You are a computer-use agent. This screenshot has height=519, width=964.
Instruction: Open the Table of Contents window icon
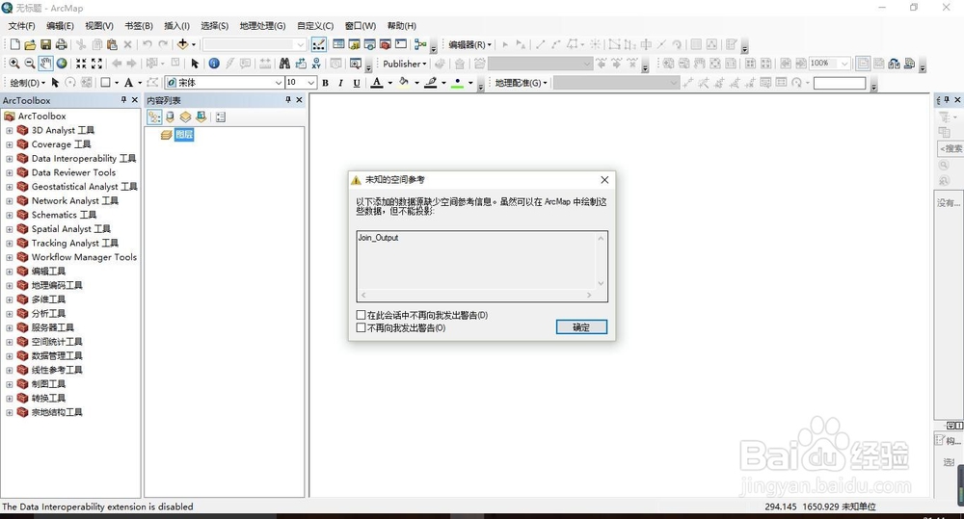click(x=338, y=44)
